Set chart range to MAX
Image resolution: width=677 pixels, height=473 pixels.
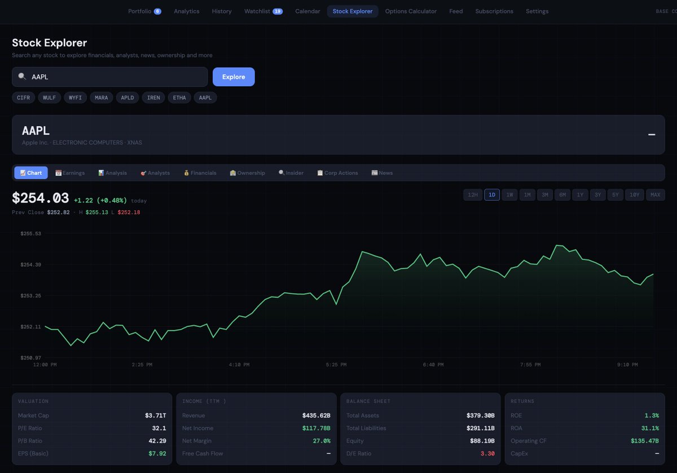tap(656, 195)
